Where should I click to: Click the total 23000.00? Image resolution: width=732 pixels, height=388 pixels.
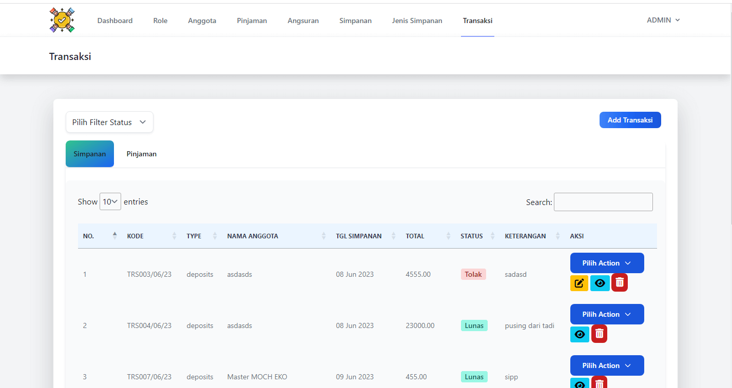click(420, 325)
